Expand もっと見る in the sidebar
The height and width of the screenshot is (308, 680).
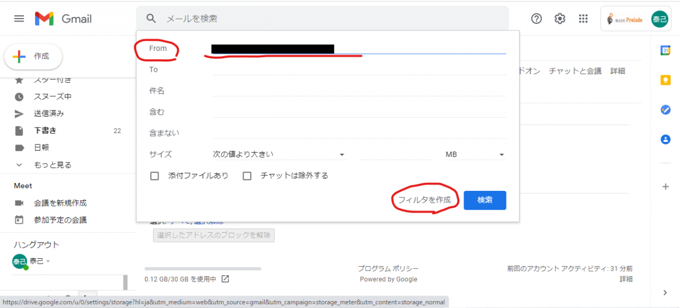click(x=52, y=165)
